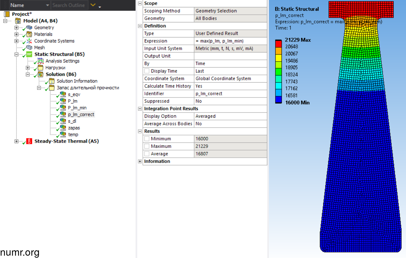Select the zapas result item
The image size is (406, 258).
pos(74,128)
